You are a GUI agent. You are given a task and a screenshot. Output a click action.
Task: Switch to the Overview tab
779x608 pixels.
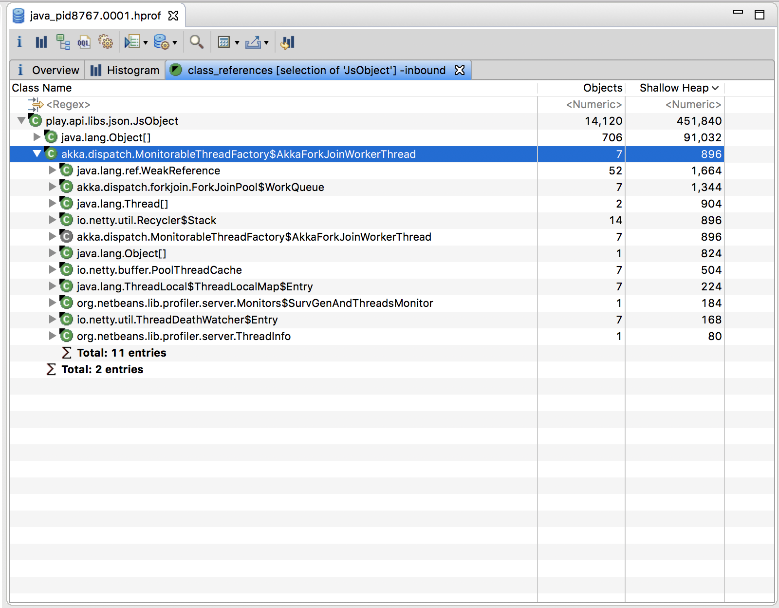point(47,70)
